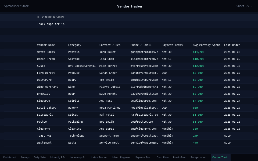The image size is (258, 161).
Task: Switch to the Cash Flow sheet
Action: [162, 158]
